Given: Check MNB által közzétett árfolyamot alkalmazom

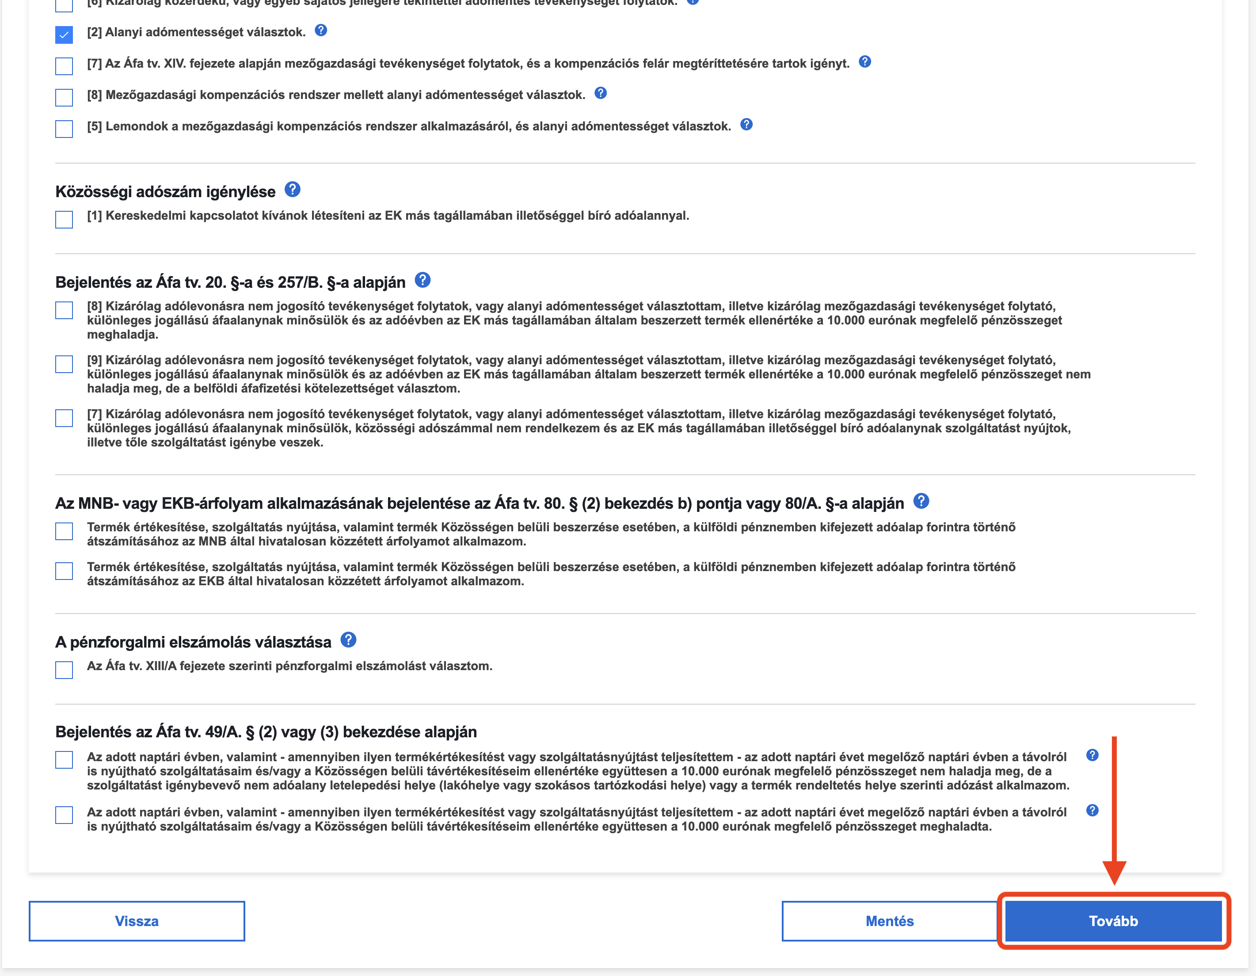Looking at the screenshot, I should (64, 531).
